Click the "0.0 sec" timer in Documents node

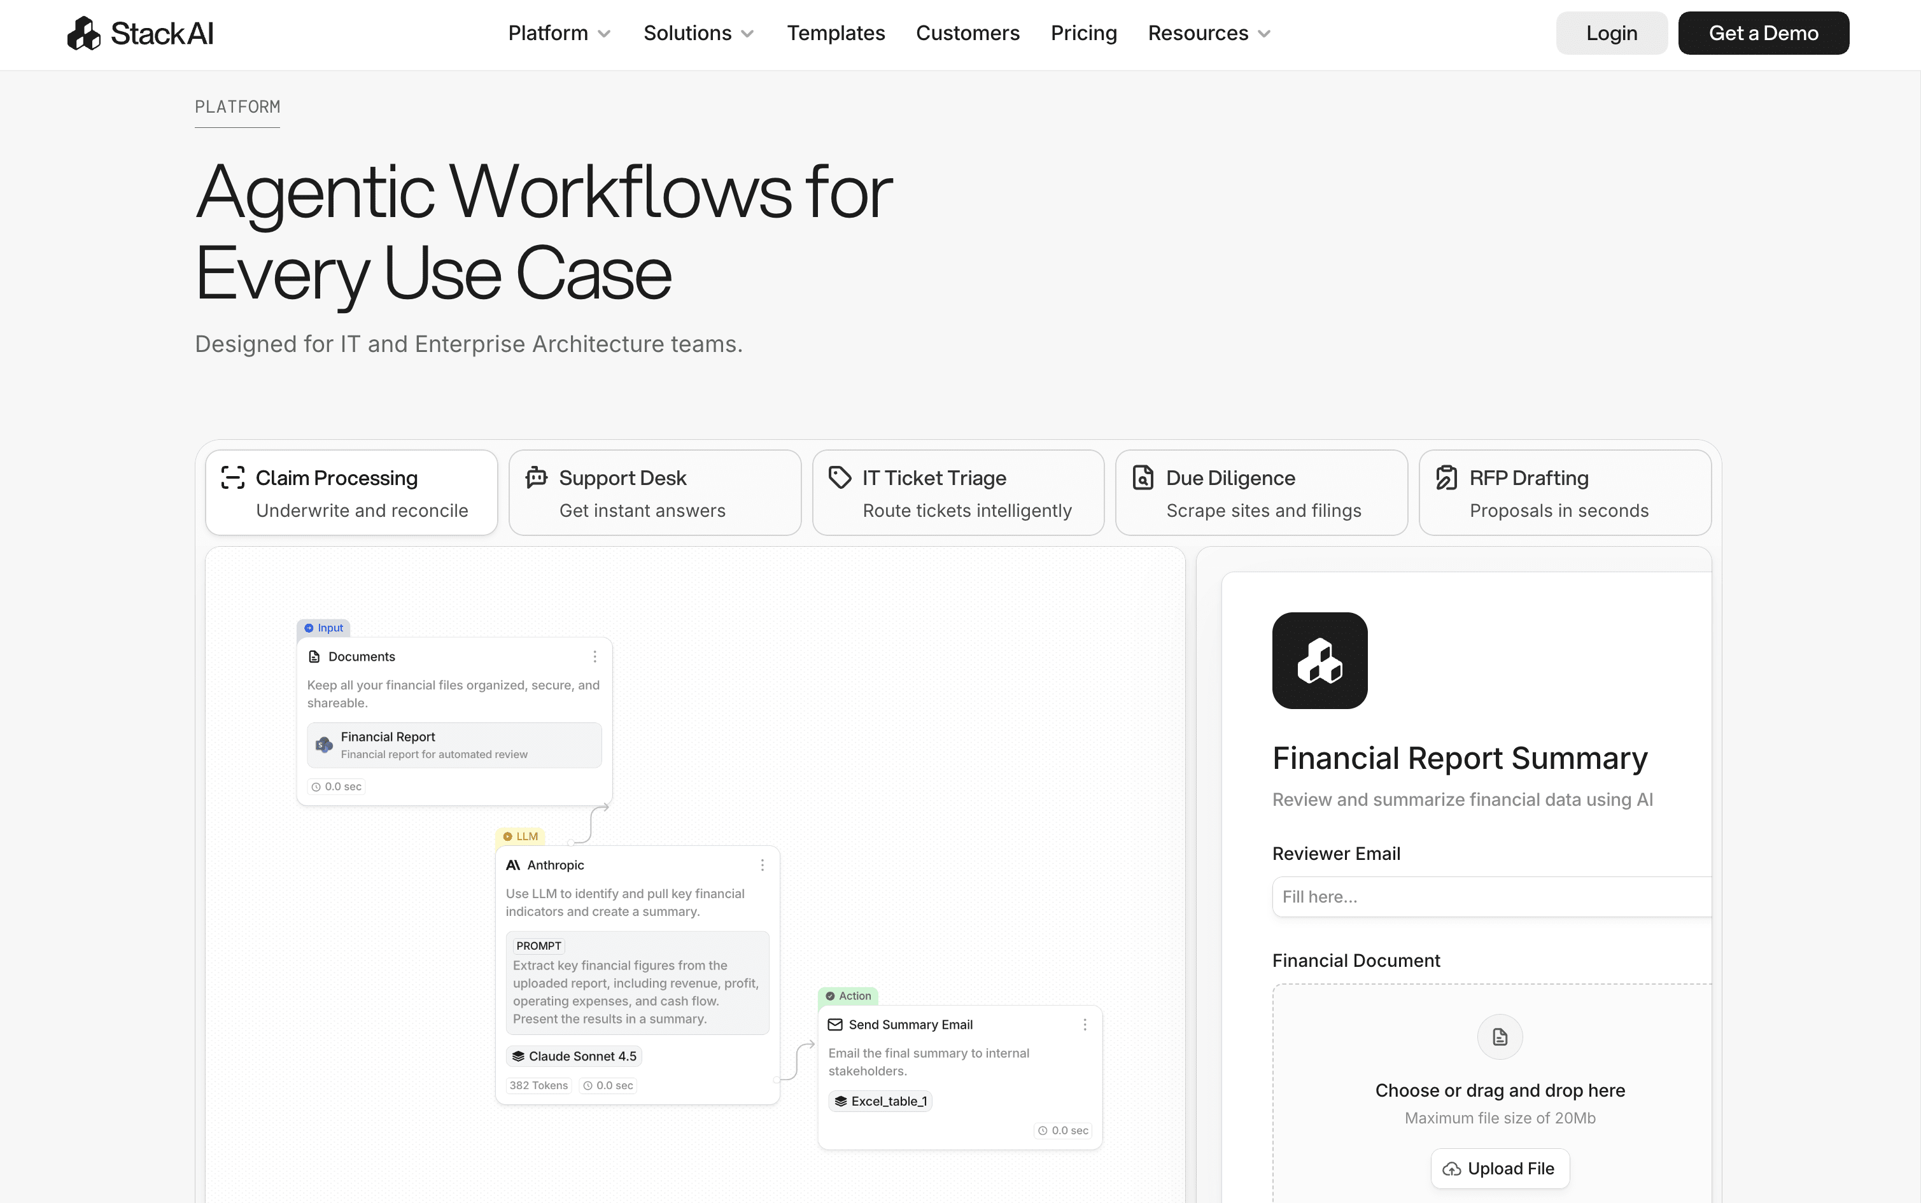click(x=335, y=787)
